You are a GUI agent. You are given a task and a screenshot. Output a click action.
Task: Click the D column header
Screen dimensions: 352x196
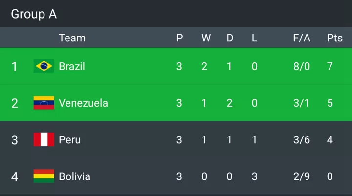230,38
